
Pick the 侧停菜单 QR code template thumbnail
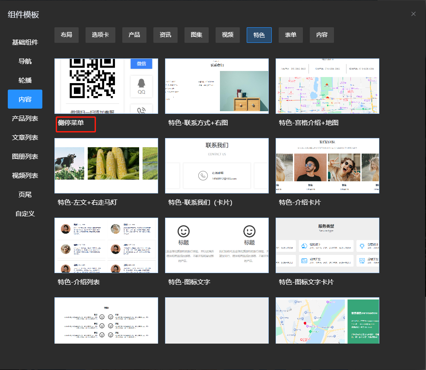pyautogui.click(x=106, y=86)
